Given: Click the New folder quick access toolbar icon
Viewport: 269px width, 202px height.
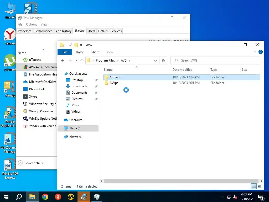Looking at the screenshot, I should [76, 45].
